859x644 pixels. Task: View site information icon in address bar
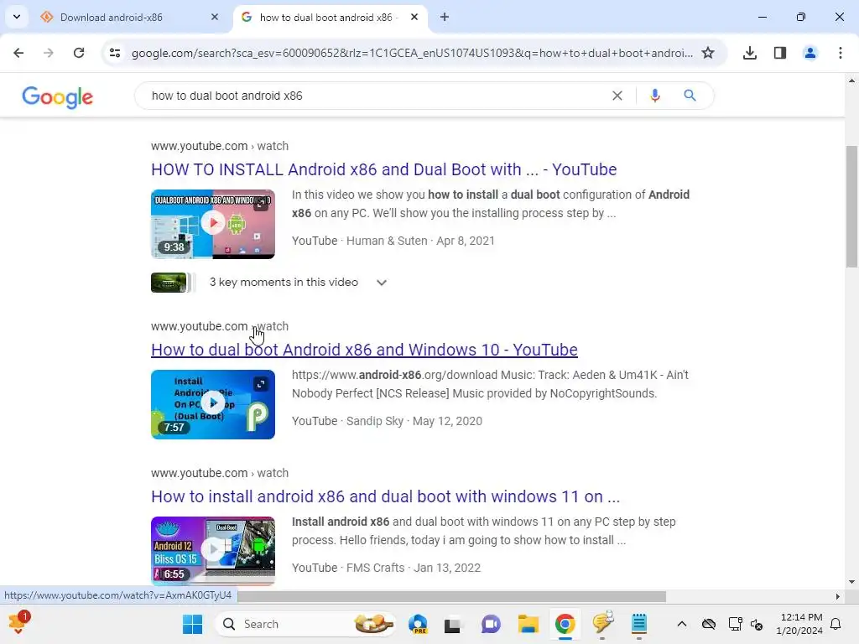point(115,53)
